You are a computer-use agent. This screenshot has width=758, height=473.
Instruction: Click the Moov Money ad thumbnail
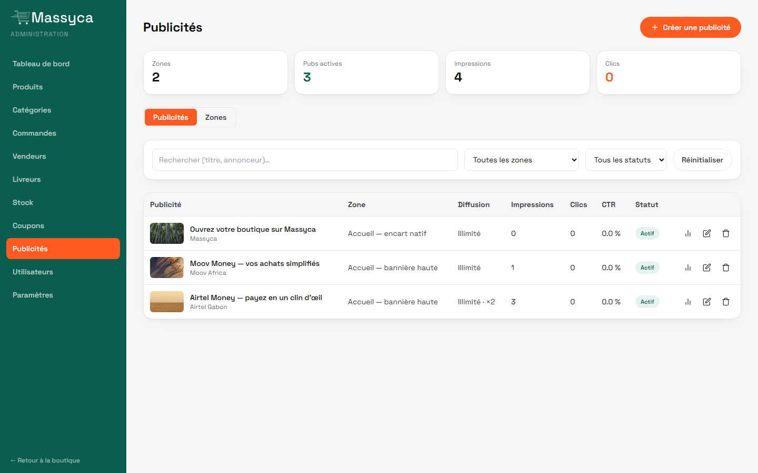[x=167, y=268]
